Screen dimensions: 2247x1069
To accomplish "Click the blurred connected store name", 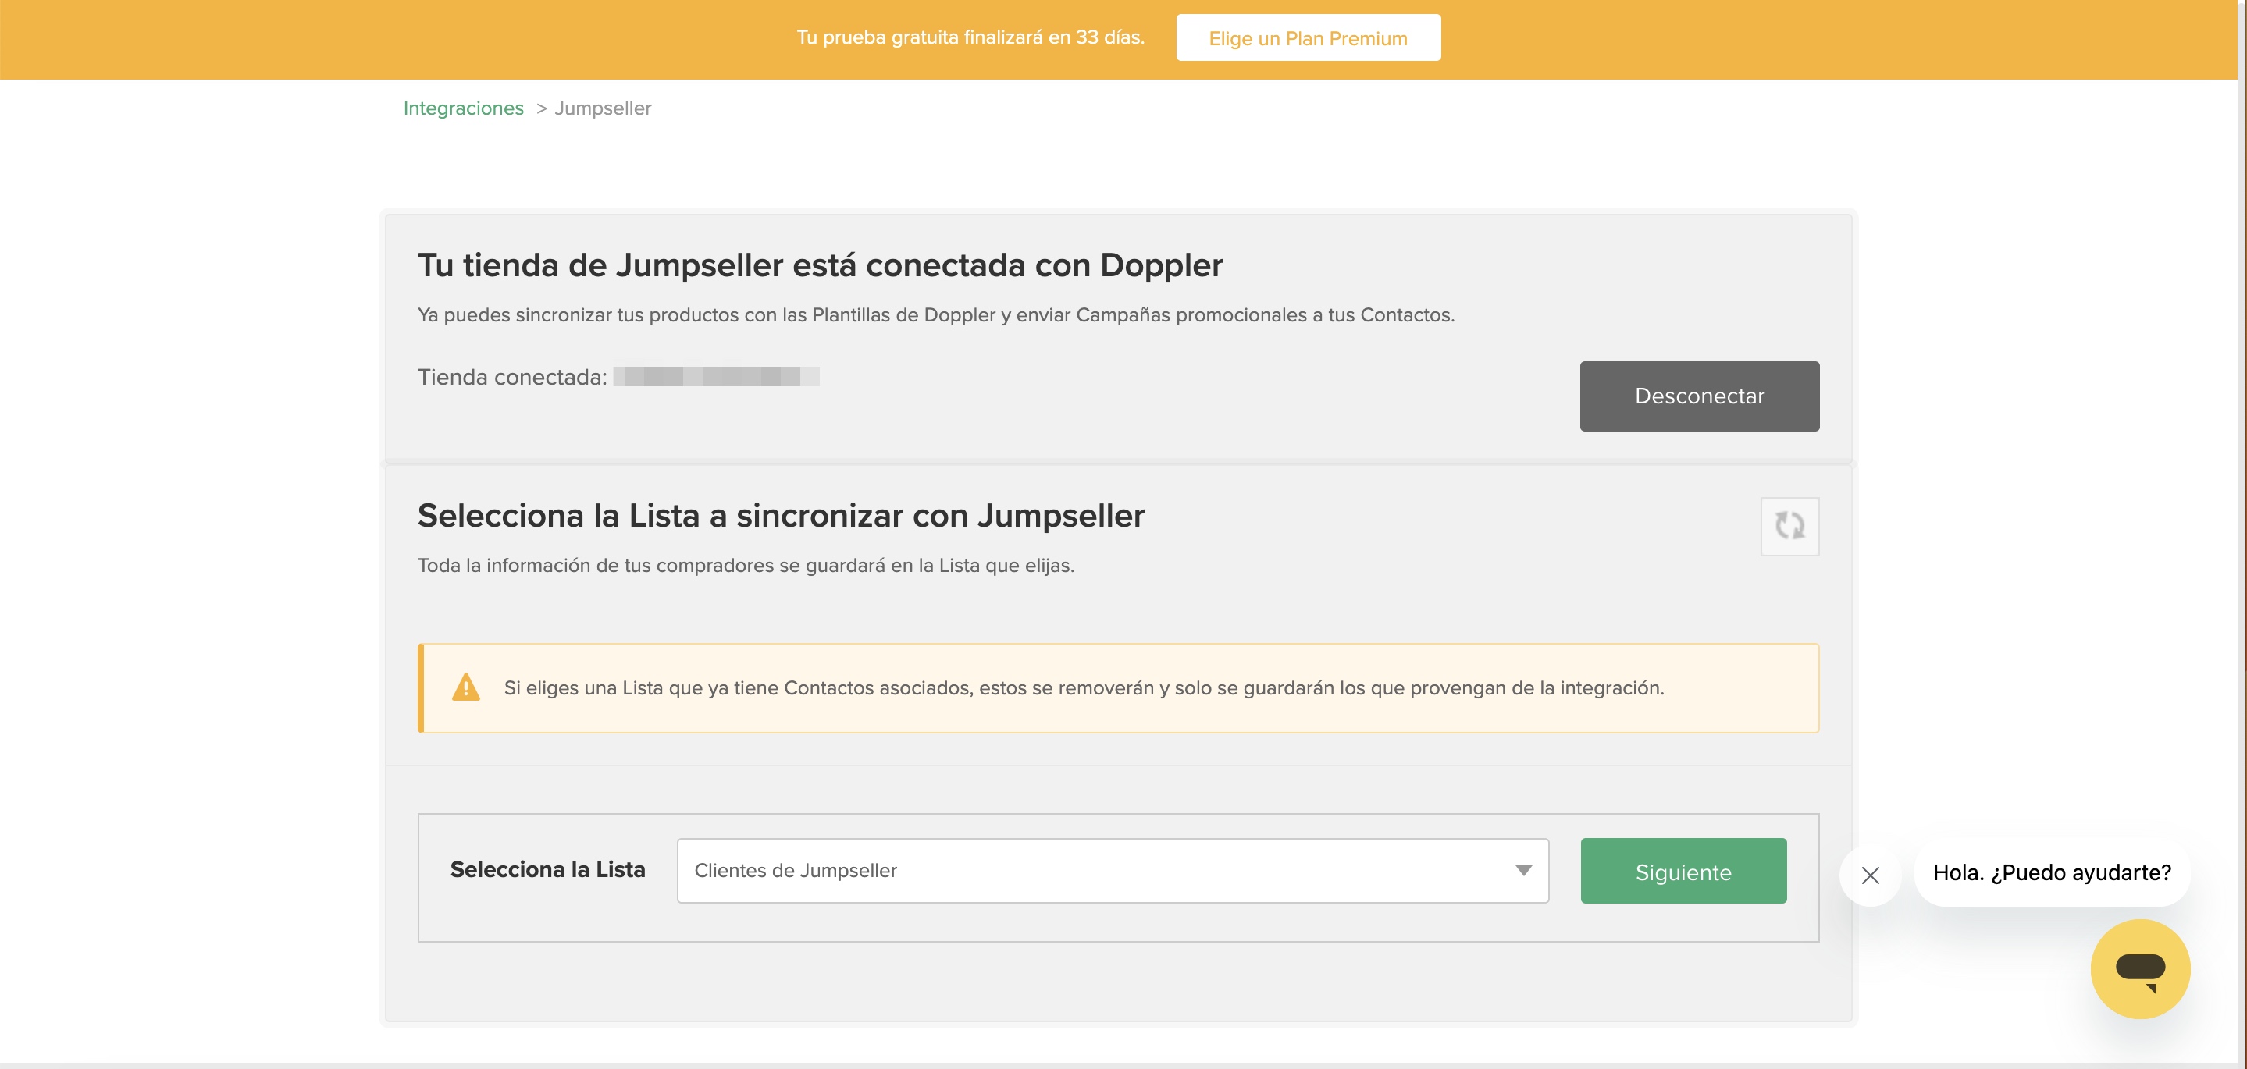I will [716, 377].
